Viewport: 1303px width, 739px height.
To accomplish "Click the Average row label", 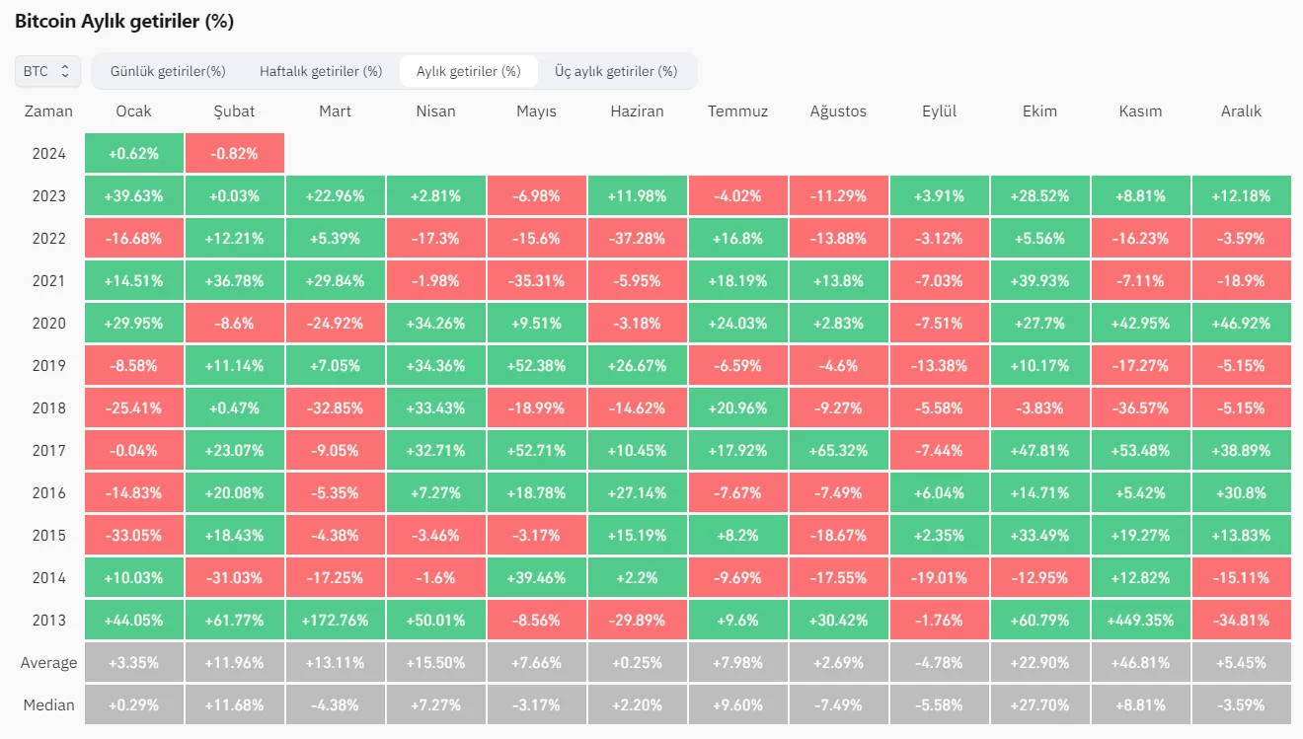I will [48, 663].
